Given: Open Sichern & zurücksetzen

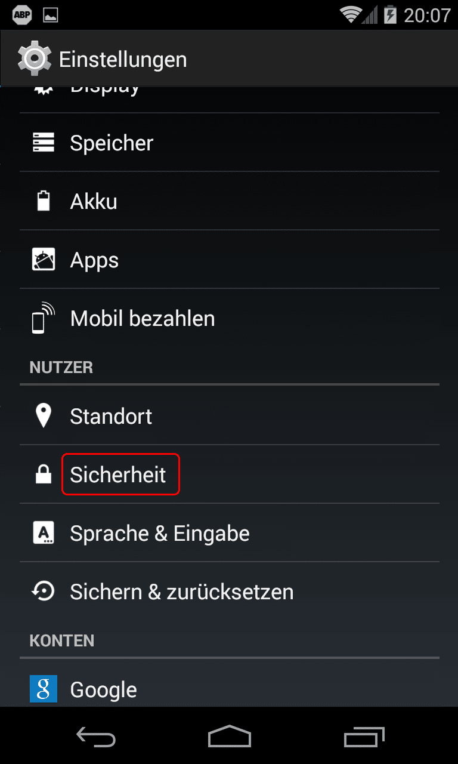Looking at the screenshot, I should 230,591.
